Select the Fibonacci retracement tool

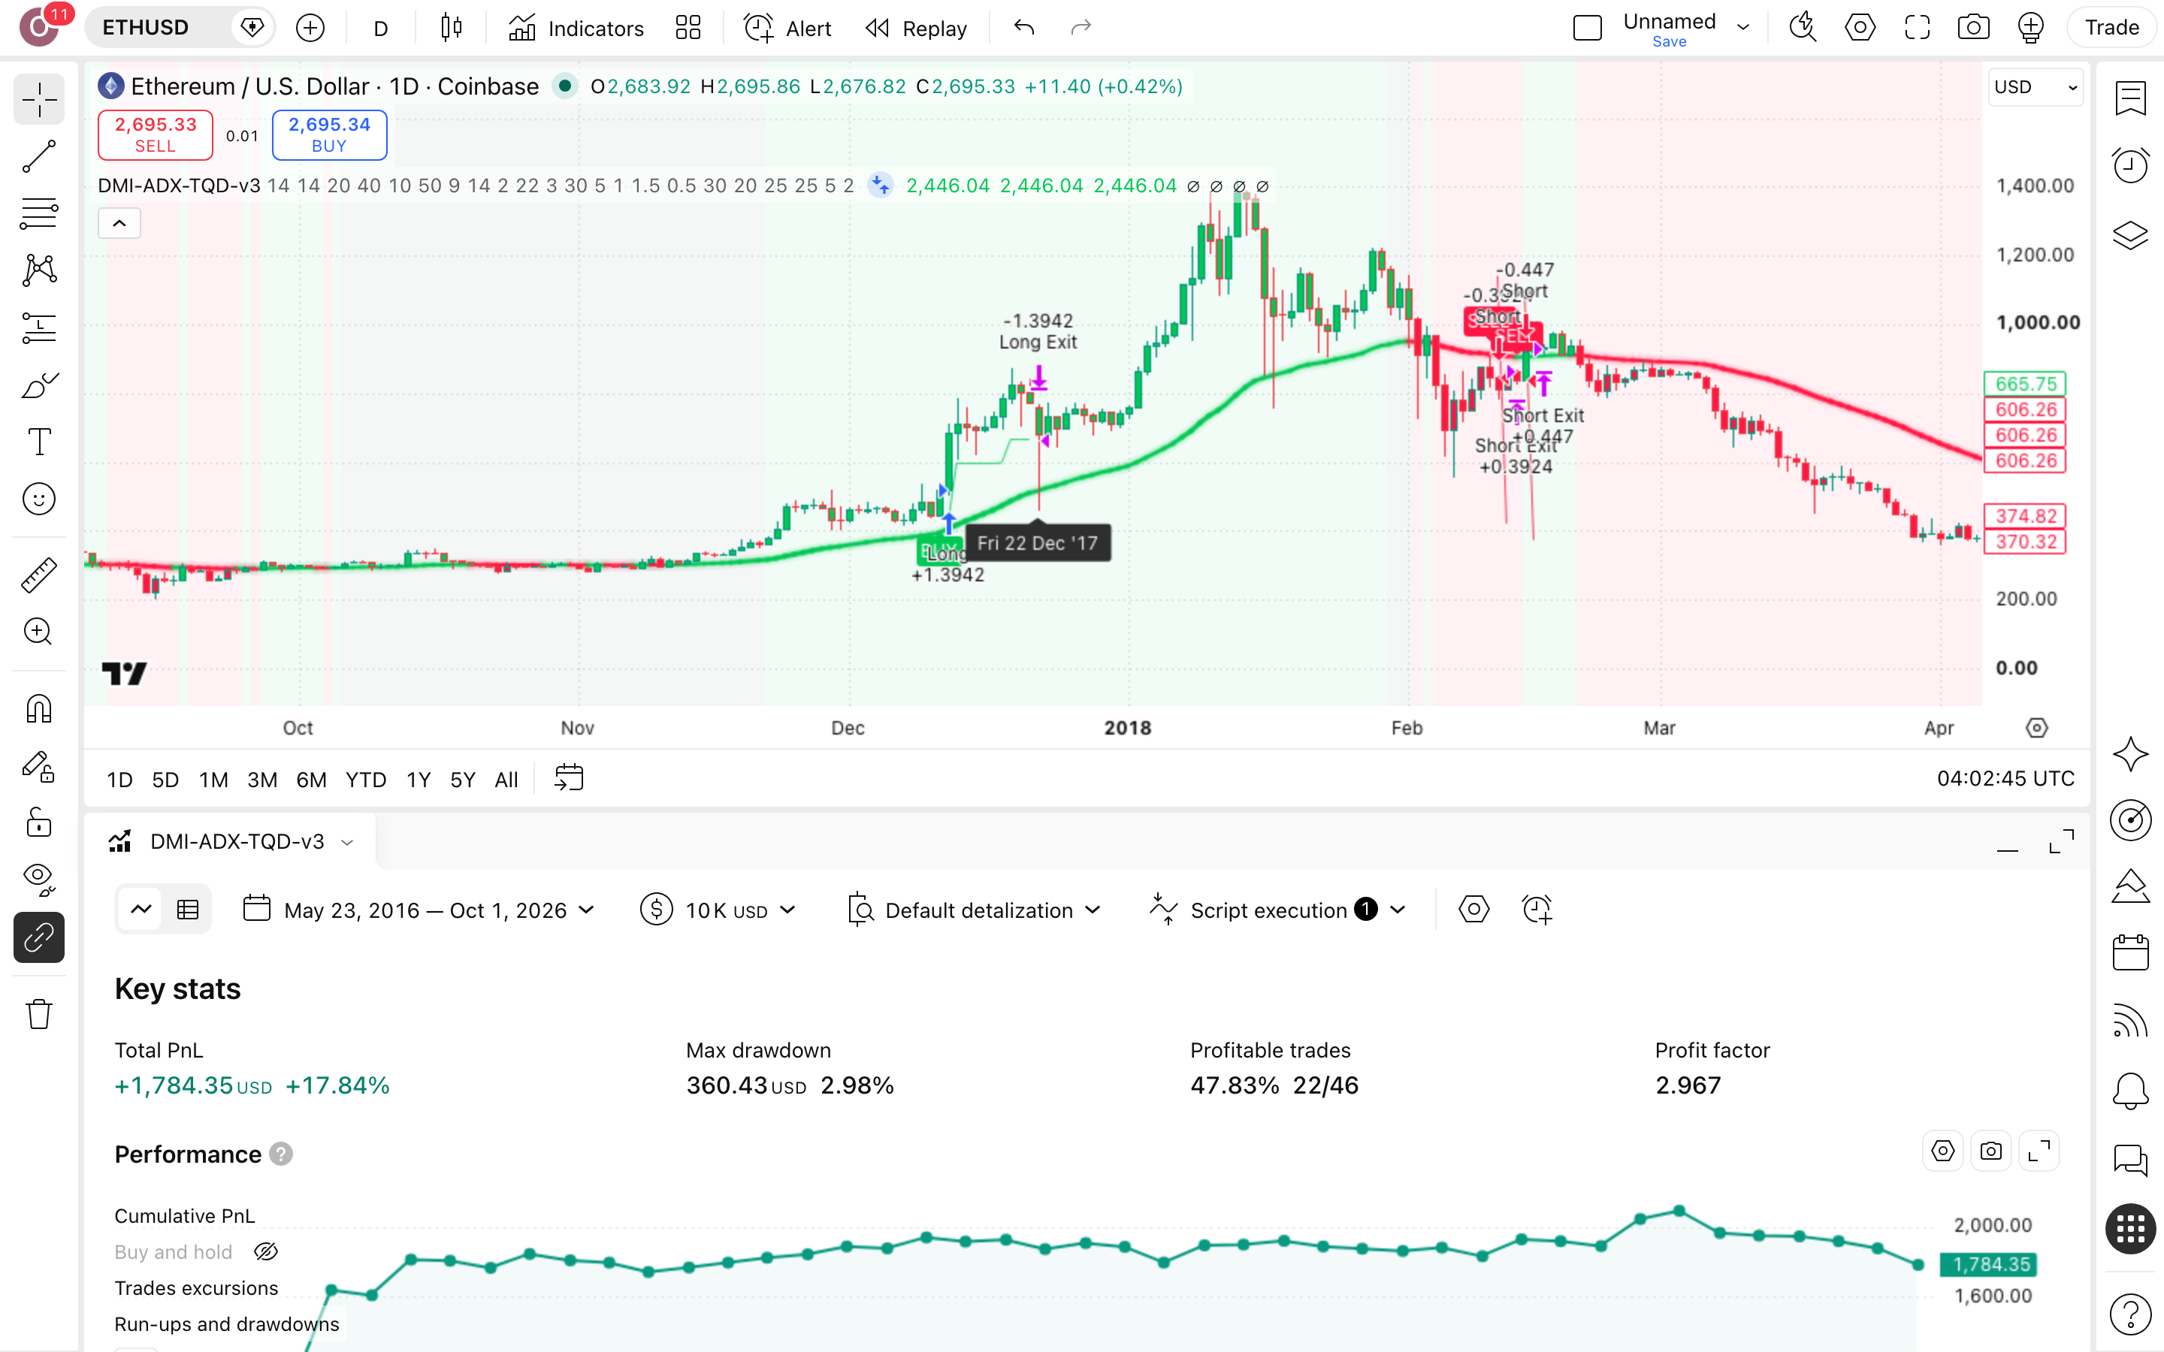tap(38, 213)
